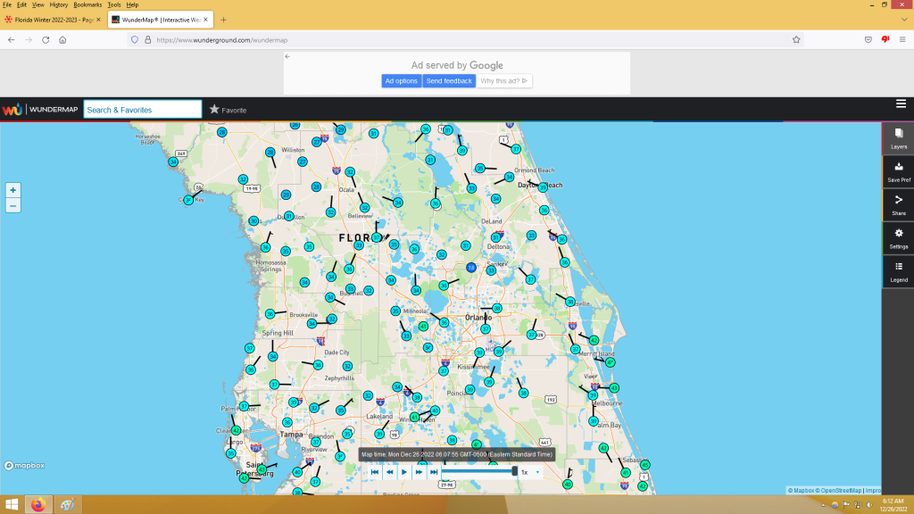This screenshot has height=514, width=914.
Task: Zoom in on the map
Action: [12, 190]
